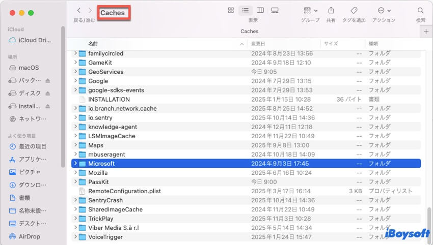433x245 pixels.
Task: Click the Add Tags icon
Action: click(x=354, y=10)
